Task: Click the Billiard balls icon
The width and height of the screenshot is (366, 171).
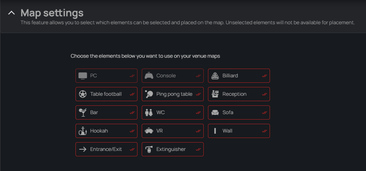Action: 215,76
